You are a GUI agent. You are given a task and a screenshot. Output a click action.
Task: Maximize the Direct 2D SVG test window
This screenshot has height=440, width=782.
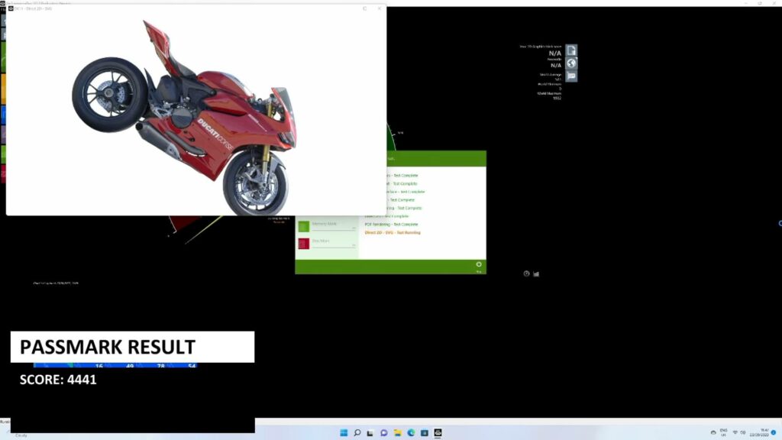pos(364,8)
